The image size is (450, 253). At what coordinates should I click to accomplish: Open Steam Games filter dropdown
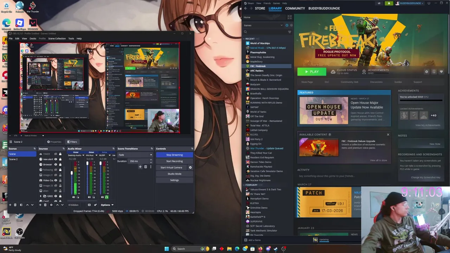coord(281,25)
